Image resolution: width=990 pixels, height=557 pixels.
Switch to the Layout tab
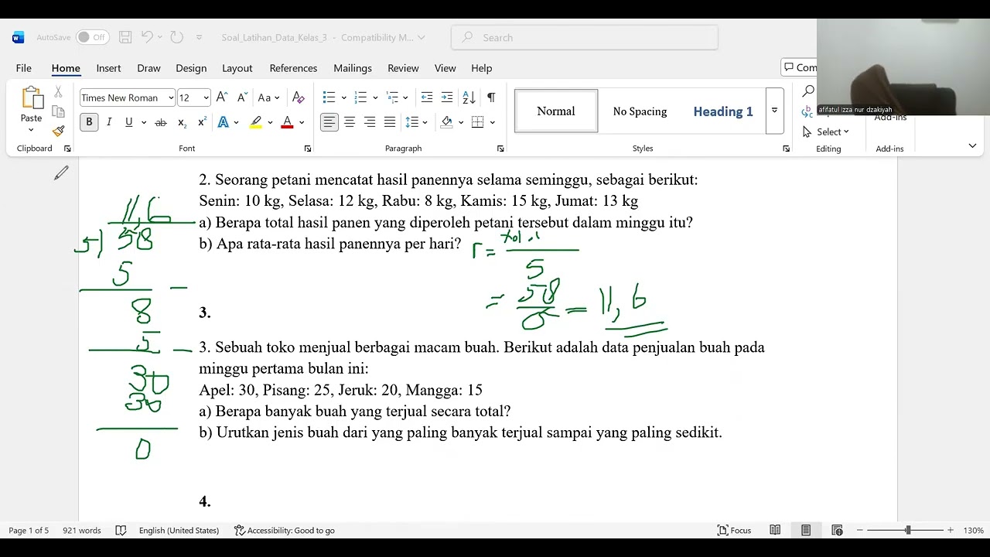[x=237, y=68]
